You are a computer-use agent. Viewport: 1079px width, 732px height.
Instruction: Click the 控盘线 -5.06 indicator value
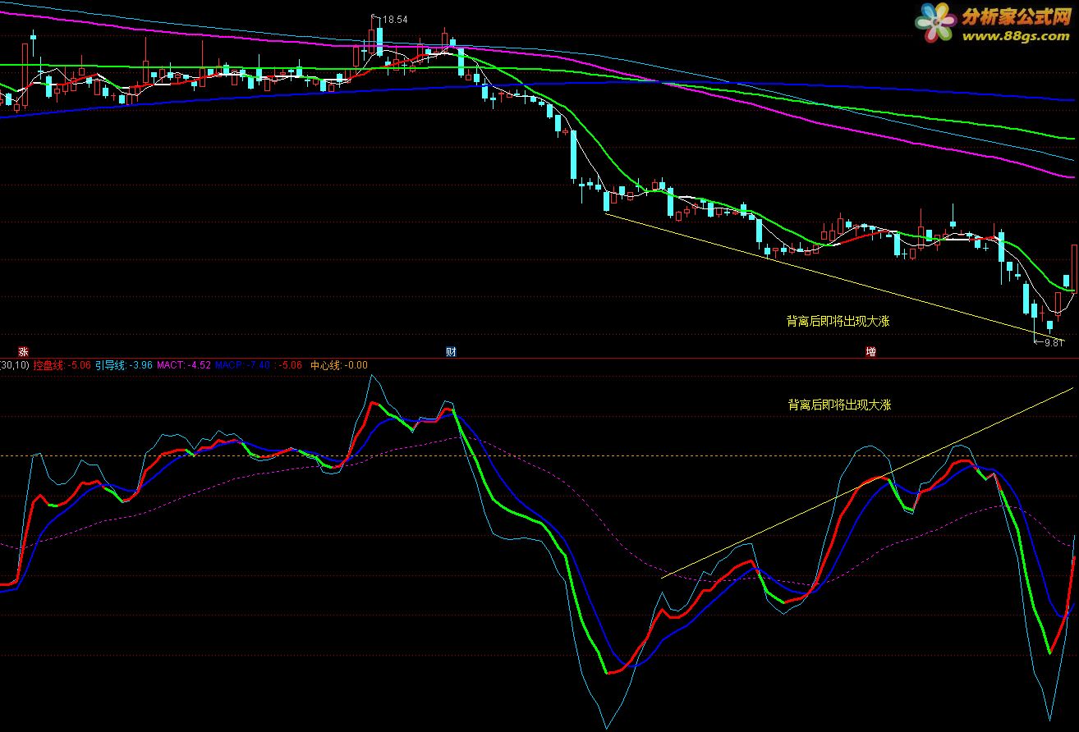62,365
